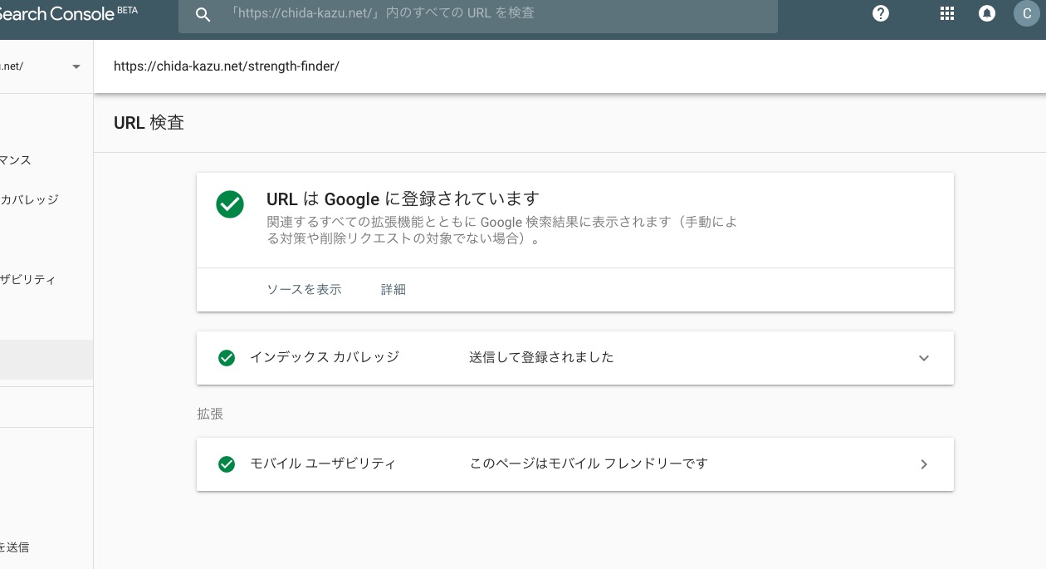
Task: Open the account avatar labeled C
Action: coord(1026,14)
